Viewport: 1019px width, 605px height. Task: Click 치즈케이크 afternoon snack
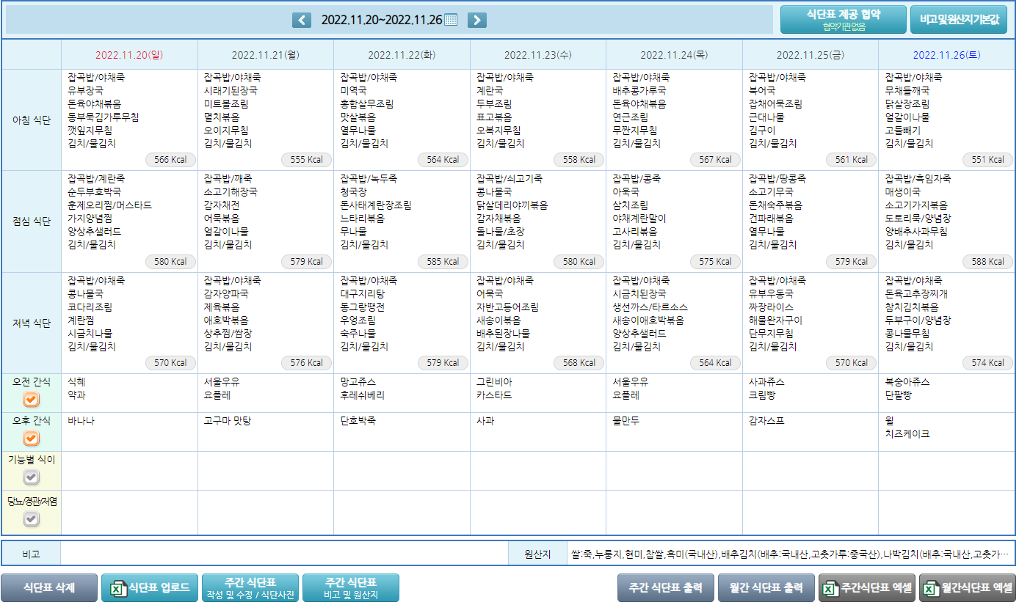907,434
